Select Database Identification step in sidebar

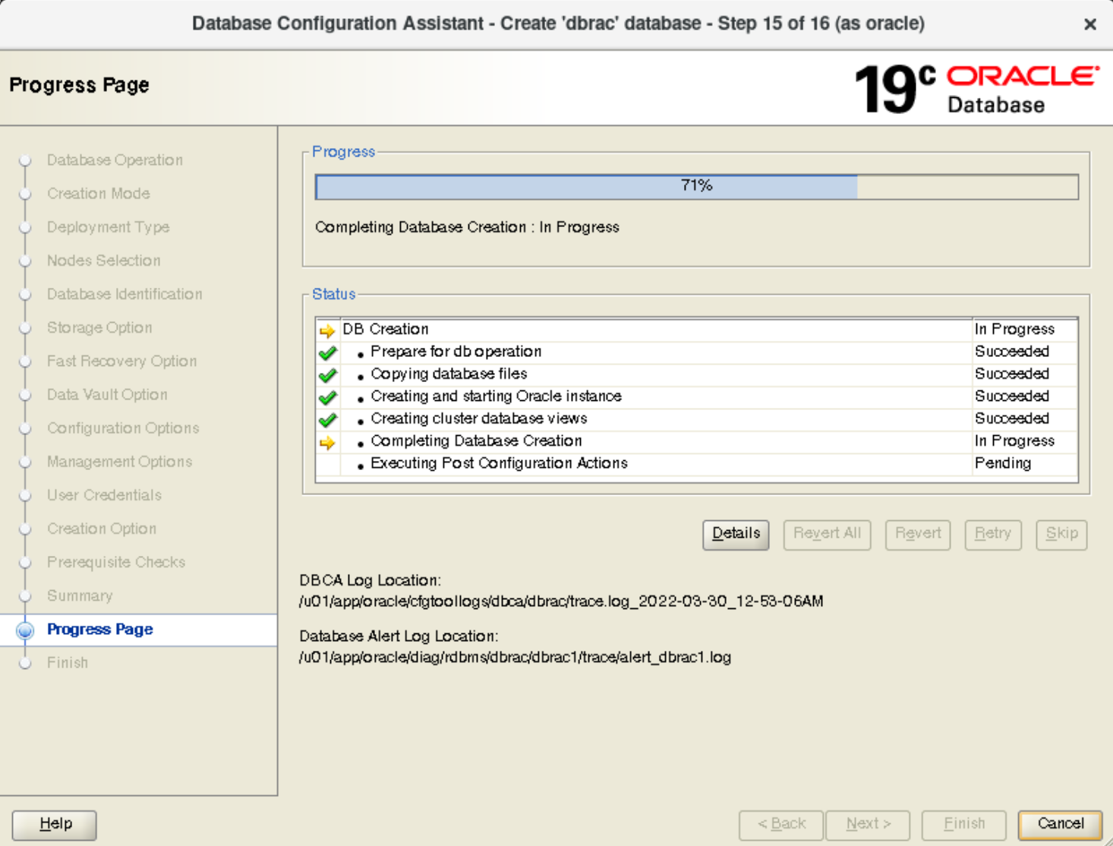[125, 294]
